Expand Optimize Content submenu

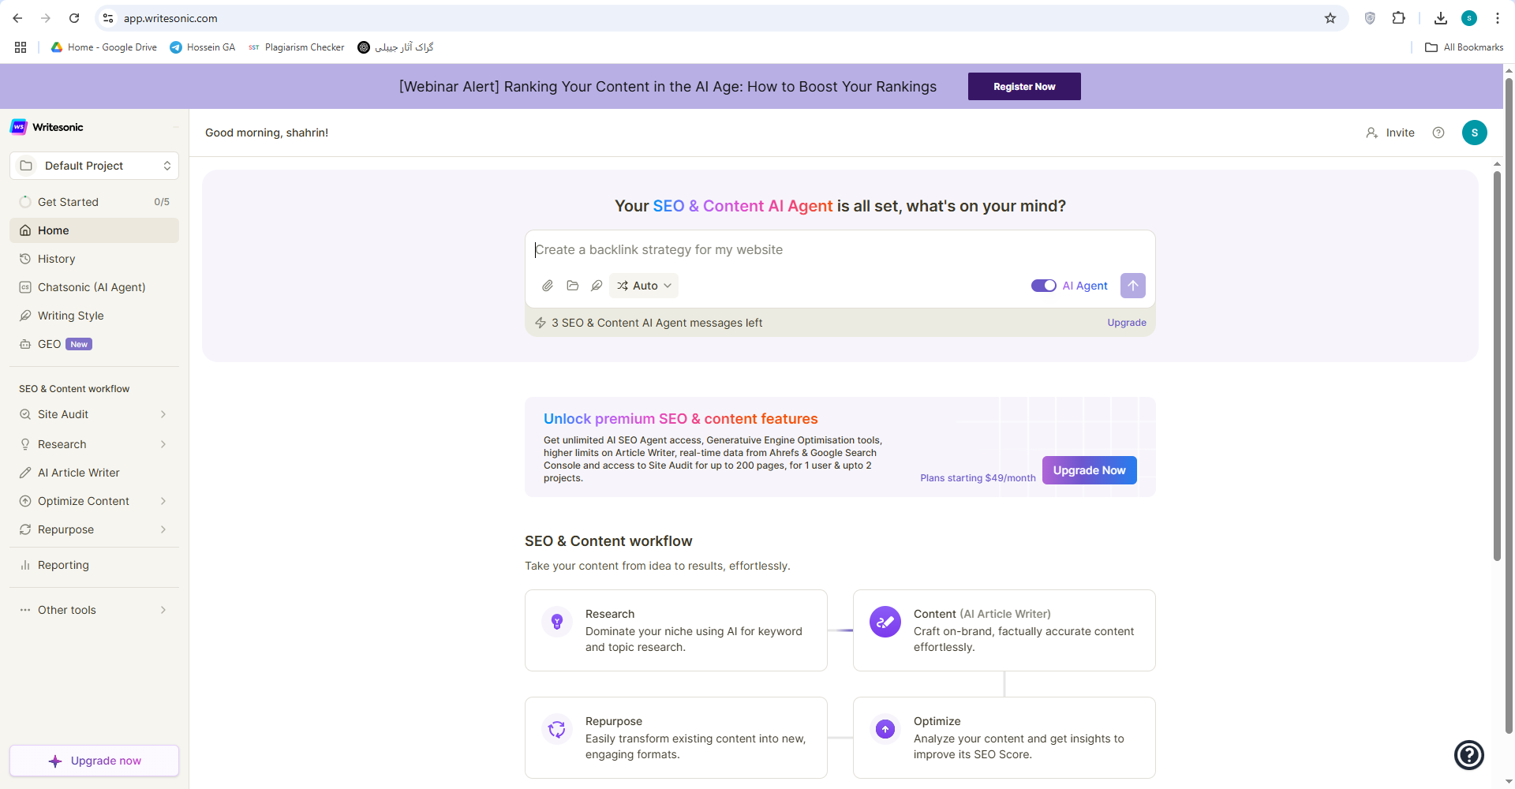(x=163, y=501)
